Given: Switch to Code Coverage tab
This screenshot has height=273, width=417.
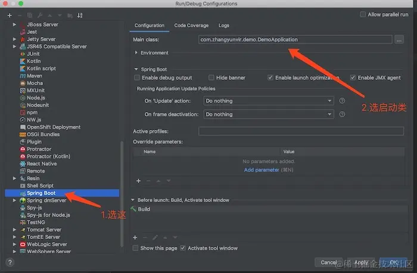Looking at the screenshot, I should [x=191, y=26].
